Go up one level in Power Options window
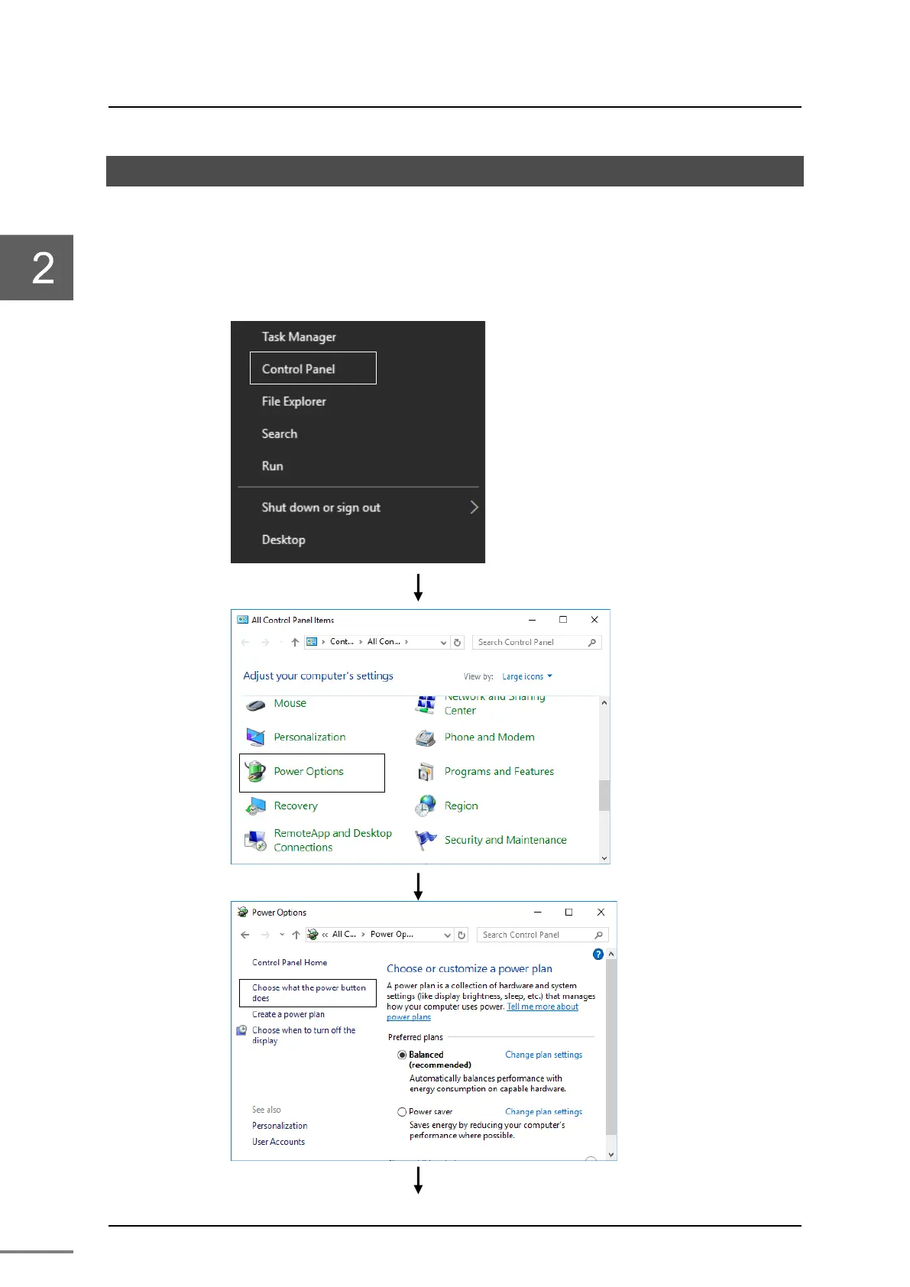This screenshot has height=1287, width=910. pyautogui.click(x=296, y=935)
